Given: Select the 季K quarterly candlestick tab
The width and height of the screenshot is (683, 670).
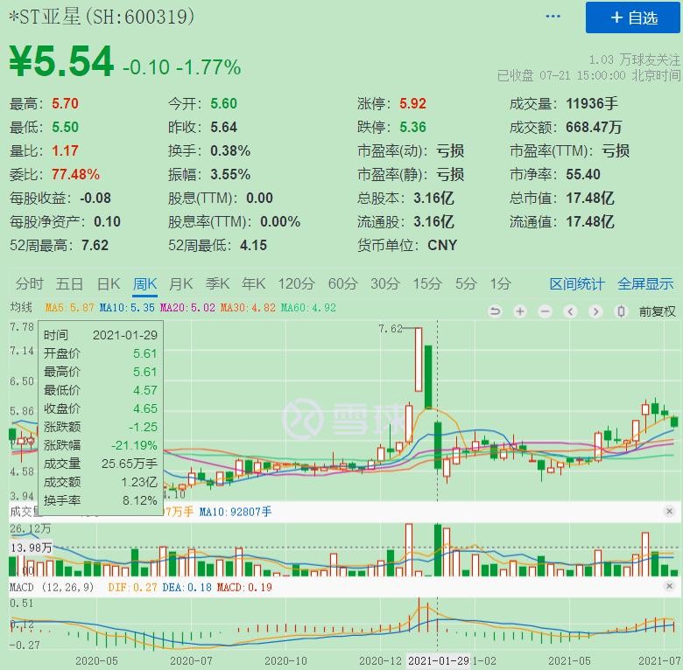Looking at the screenshot, I should [217, 284].
